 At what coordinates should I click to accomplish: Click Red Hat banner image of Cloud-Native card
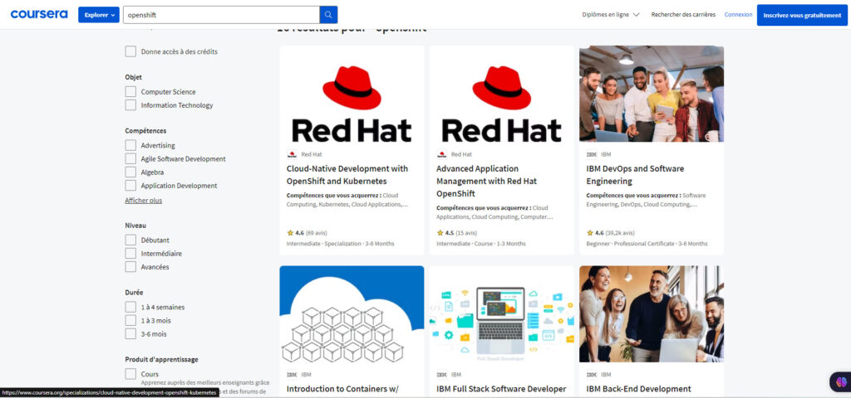[352, 94]
